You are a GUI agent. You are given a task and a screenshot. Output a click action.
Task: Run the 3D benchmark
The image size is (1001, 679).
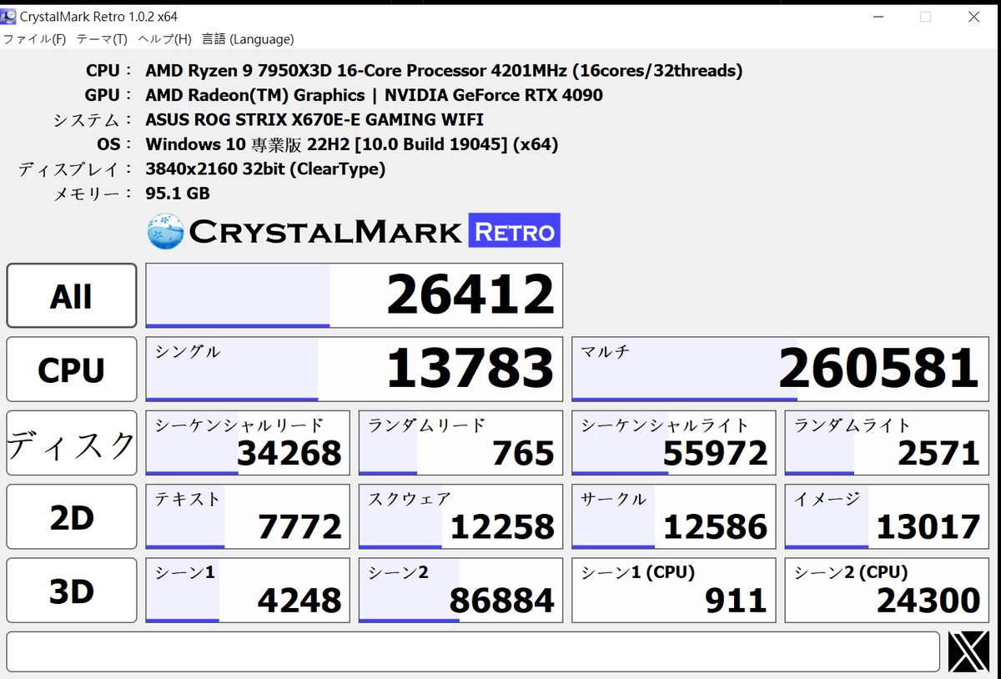click(x=71, y=590)
